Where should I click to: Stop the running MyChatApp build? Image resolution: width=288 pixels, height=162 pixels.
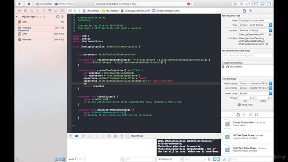pyautogui.click(x=29, y=4)
